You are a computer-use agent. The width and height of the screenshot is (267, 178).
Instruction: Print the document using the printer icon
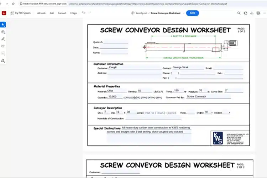coord(258,13)
